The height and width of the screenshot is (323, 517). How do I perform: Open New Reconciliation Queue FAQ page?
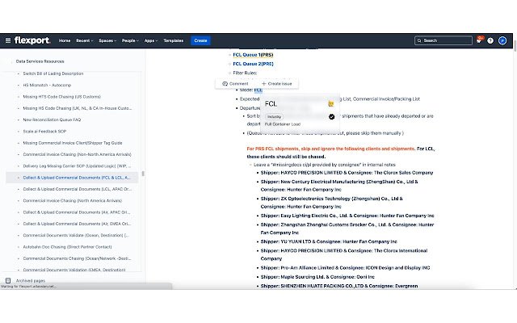point(52,120)
